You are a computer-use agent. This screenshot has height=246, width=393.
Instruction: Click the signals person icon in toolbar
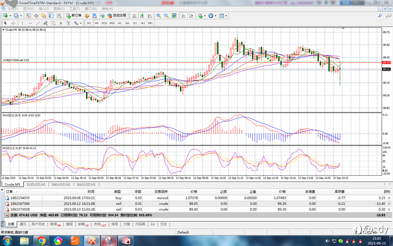coord(94,16)
